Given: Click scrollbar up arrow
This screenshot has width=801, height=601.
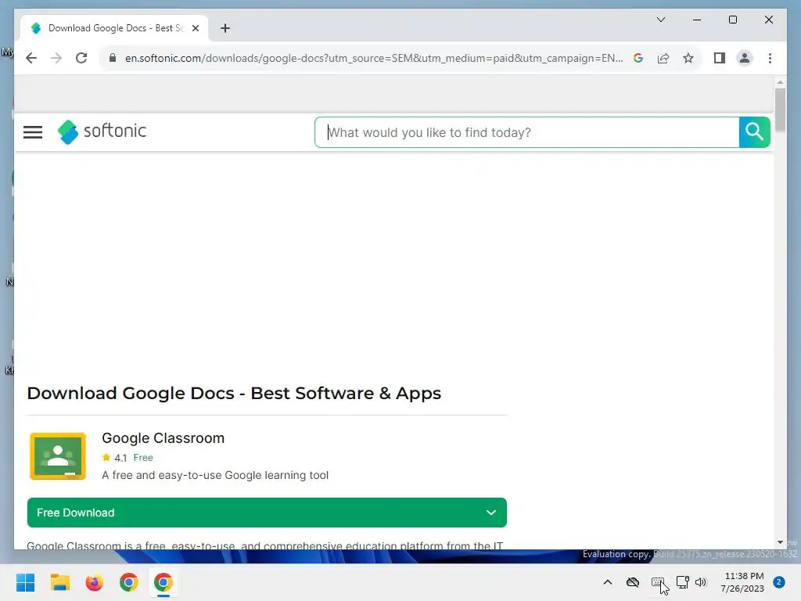Looking at the screenshot, I should [780, 81].
